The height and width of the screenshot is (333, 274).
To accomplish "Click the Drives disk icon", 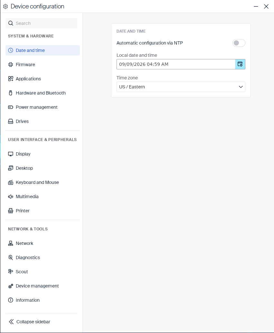I will point(11,121).
